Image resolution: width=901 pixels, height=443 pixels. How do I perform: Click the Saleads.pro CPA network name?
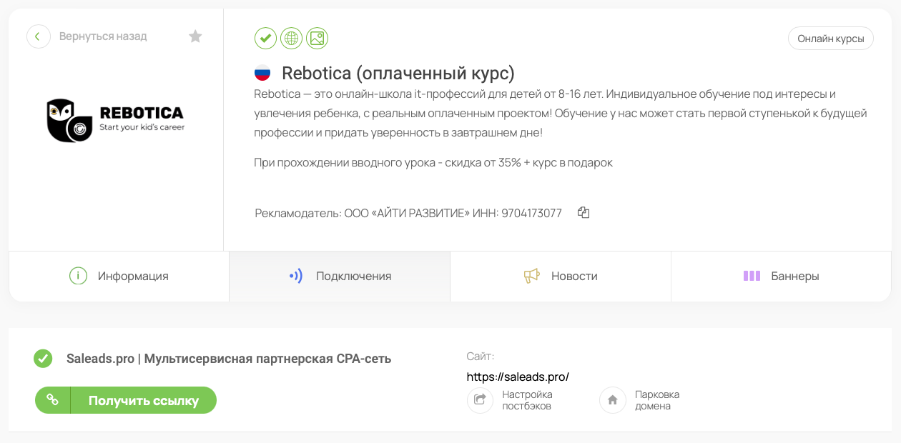229,359
